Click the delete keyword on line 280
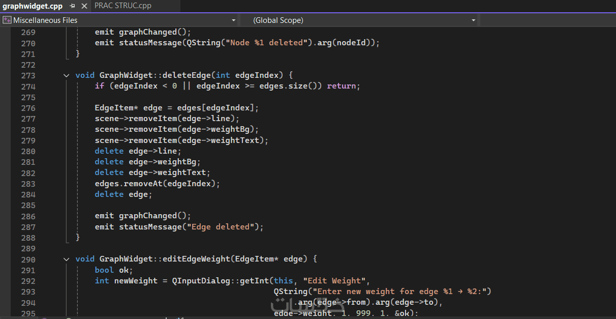Image resolution: width=616 pixels, height=319 pixels. [109, 151]
